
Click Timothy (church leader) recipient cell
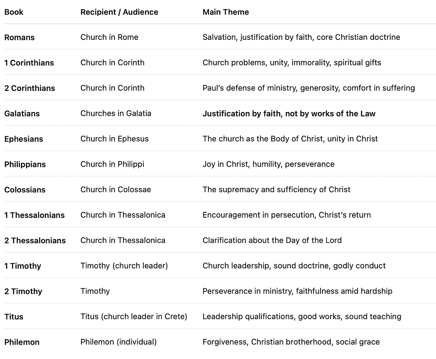coord(124,266)
